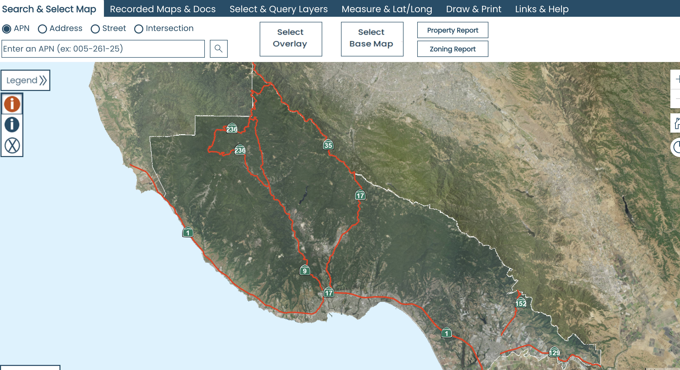Click the orange info identify icon
Viewport: 680px width, 370px height.
click(x=12, y=104)
